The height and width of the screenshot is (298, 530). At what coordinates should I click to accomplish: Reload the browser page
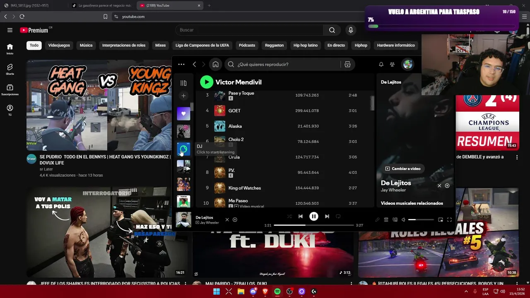[22, 17]
